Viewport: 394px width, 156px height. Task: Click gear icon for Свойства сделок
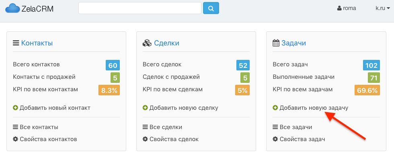point(145,139)
